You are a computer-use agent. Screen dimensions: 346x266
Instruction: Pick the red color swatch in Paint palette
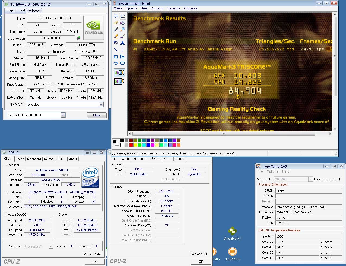pos(131,145)
